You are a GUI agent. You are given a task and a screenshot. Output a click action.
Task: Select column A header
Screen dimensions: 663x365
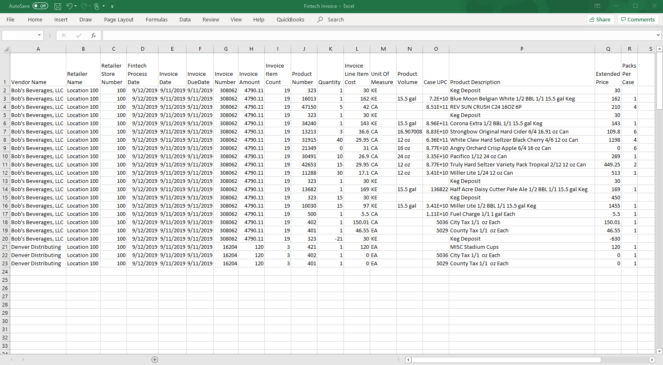click(x=38, y=49)
